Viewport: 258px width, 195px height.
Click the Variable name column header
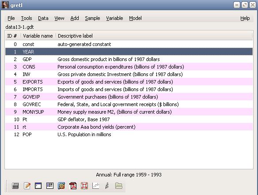(x=38, y=36)
